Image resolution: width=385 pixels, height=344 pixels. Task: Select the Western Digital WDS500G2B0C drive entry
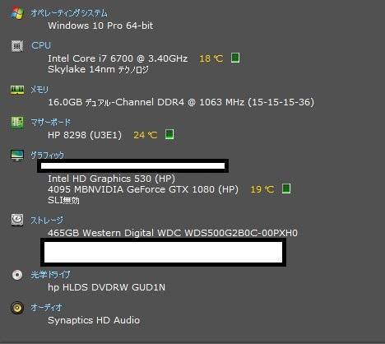coord(173,233)
